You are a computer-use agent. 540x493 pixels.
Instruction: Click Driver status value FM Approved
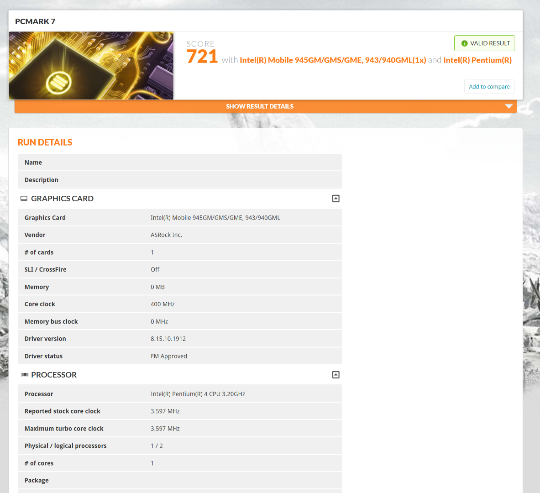169,356
